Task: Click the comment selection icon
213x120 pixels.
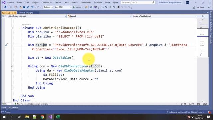Action: [111, 7]
